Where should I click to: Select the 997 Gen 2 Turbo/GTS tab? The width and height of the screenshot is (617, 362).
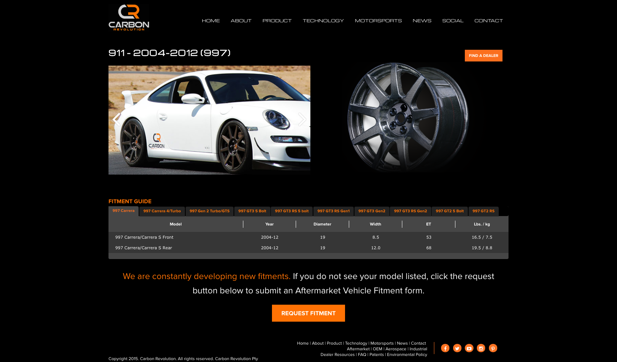[209, 211]
